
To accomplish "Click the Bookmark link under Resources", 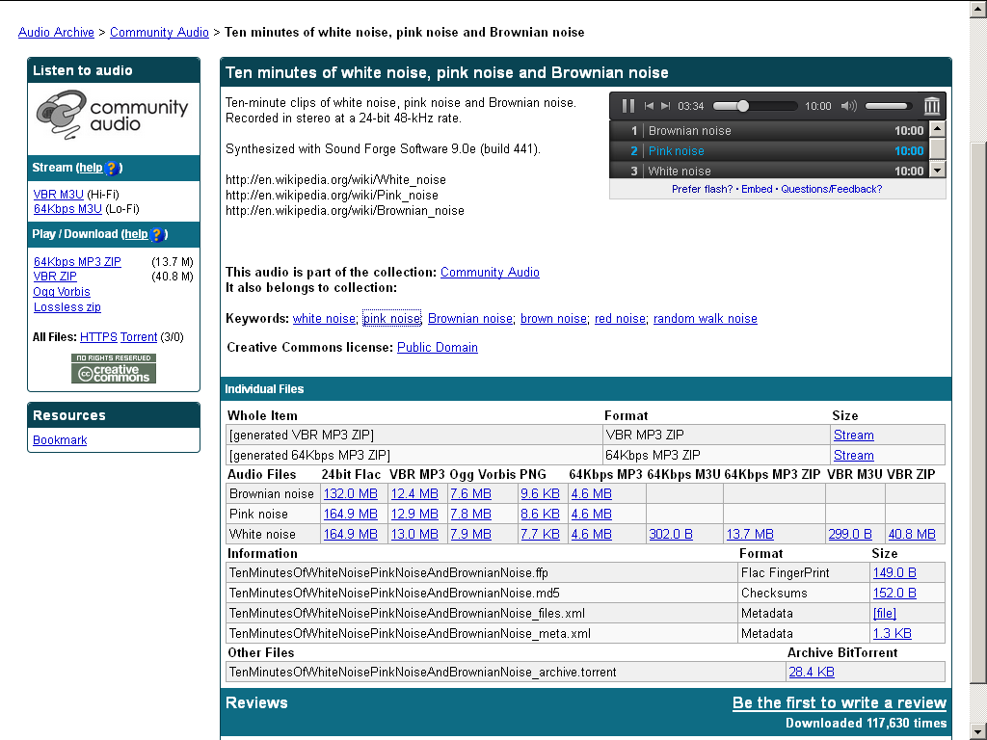I will 60,440.
